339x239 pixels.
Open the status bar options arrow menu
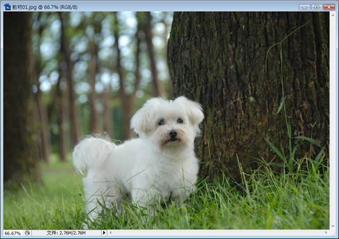pos(104,233)
